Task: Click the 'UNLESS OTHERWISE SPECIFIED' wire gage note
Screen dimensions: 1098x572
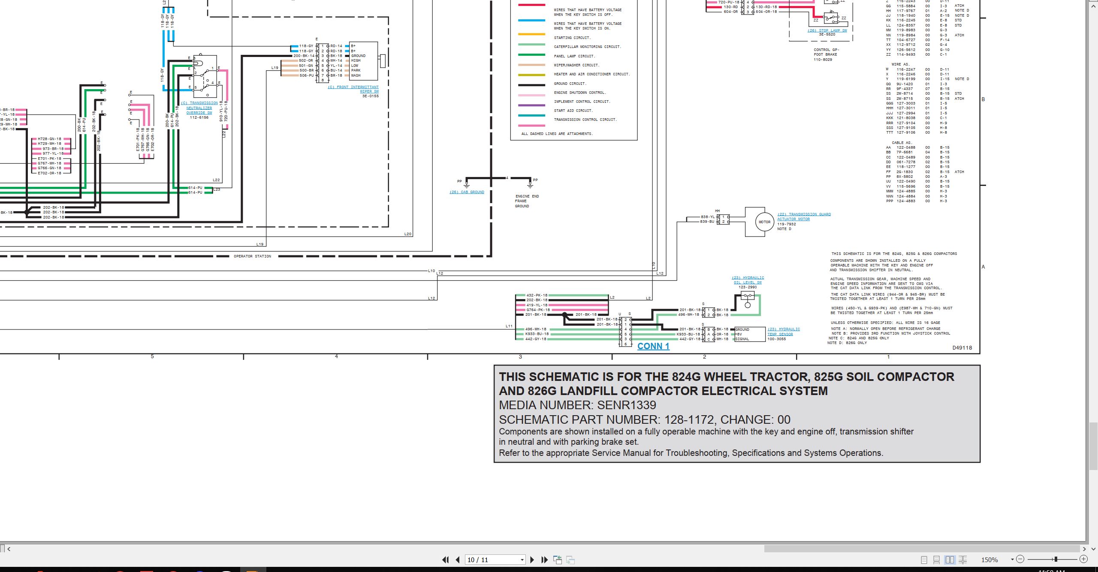Action: click(x=885, y=323)
